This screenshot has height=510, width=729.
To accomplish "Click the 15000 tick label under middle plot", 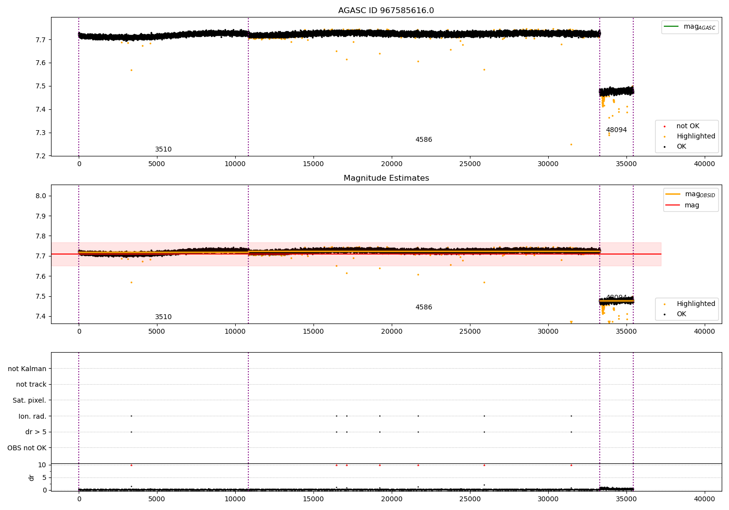I will pyautogui.click(x=313, y=332).
